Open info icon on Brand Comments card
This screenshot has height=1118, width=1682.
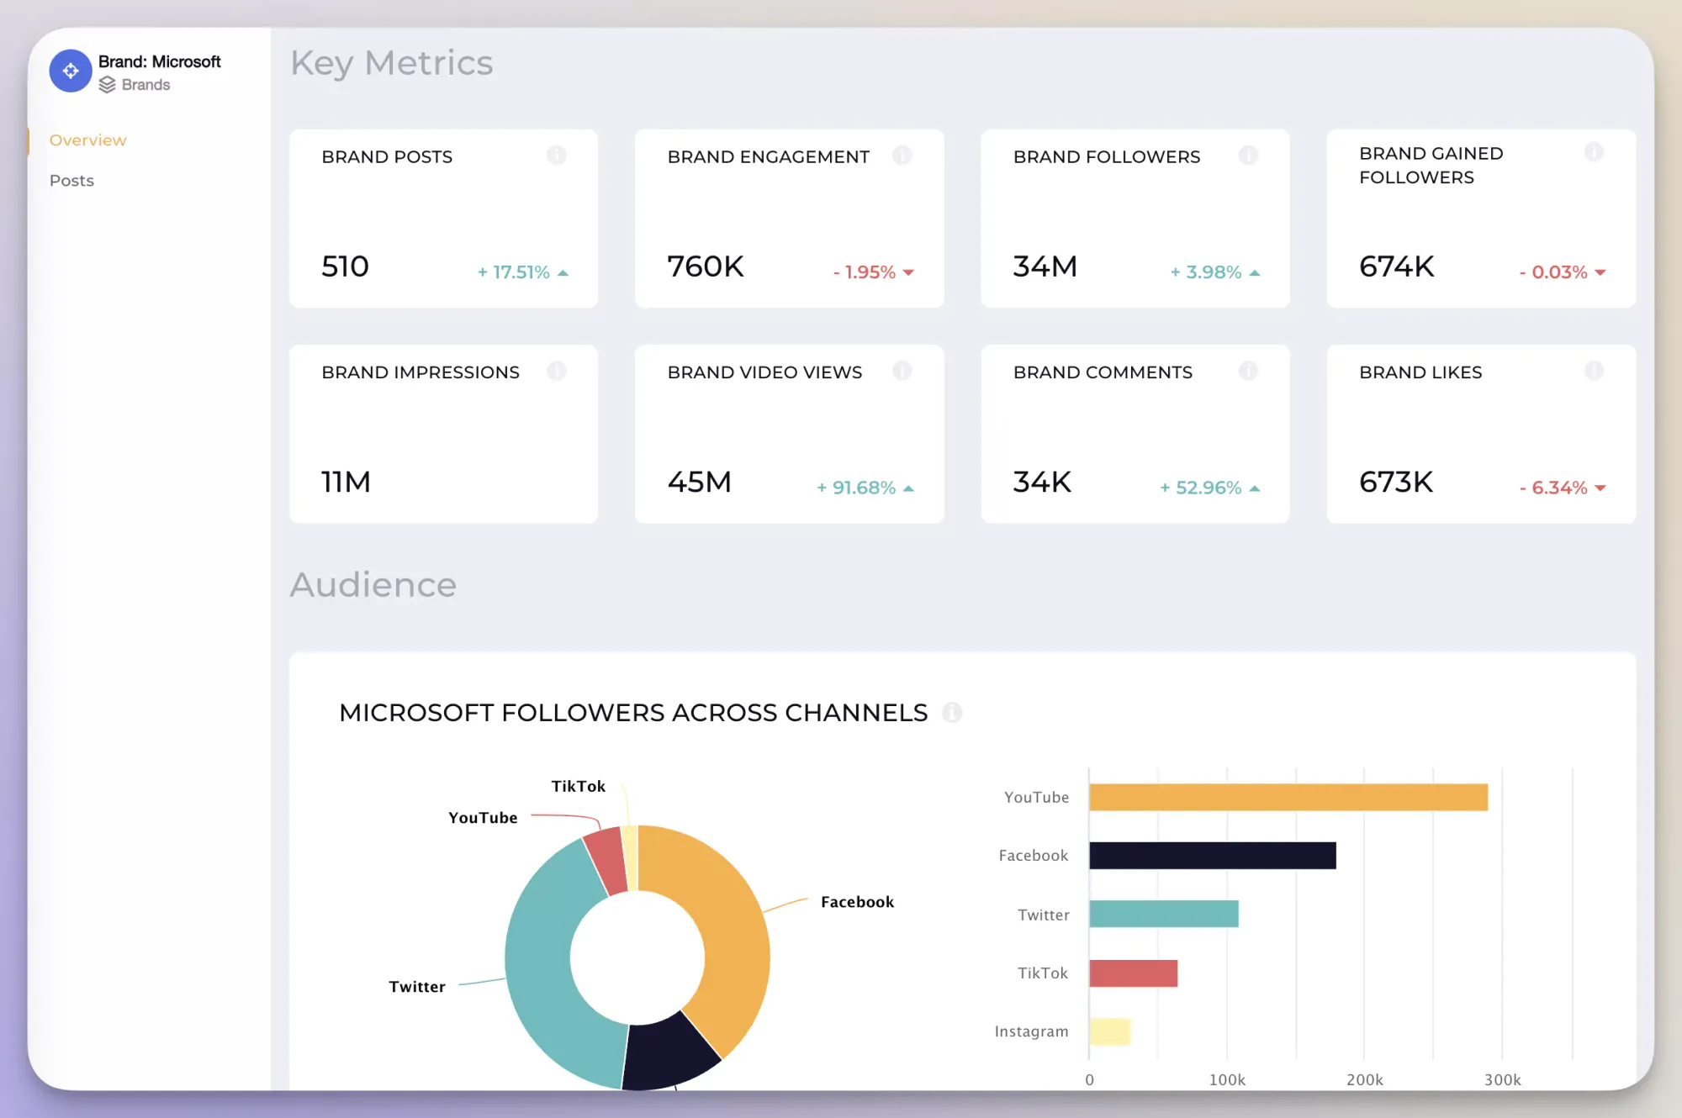(1248, 371)
